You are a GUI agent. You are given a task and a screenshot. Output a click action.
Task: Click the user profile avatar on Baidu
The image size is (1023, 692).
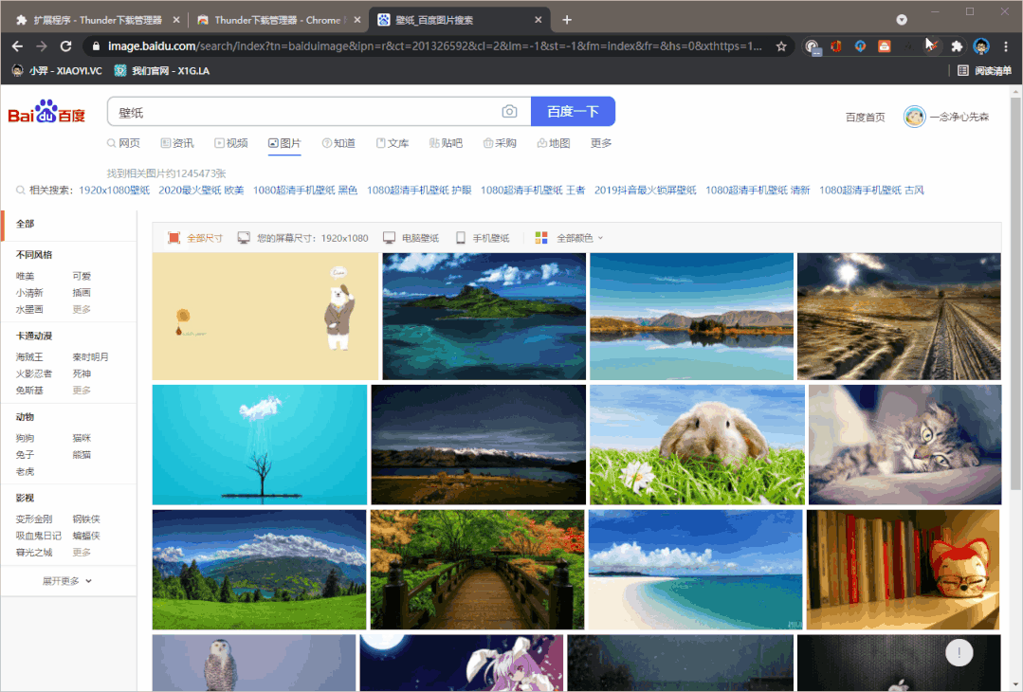point(914,117)
